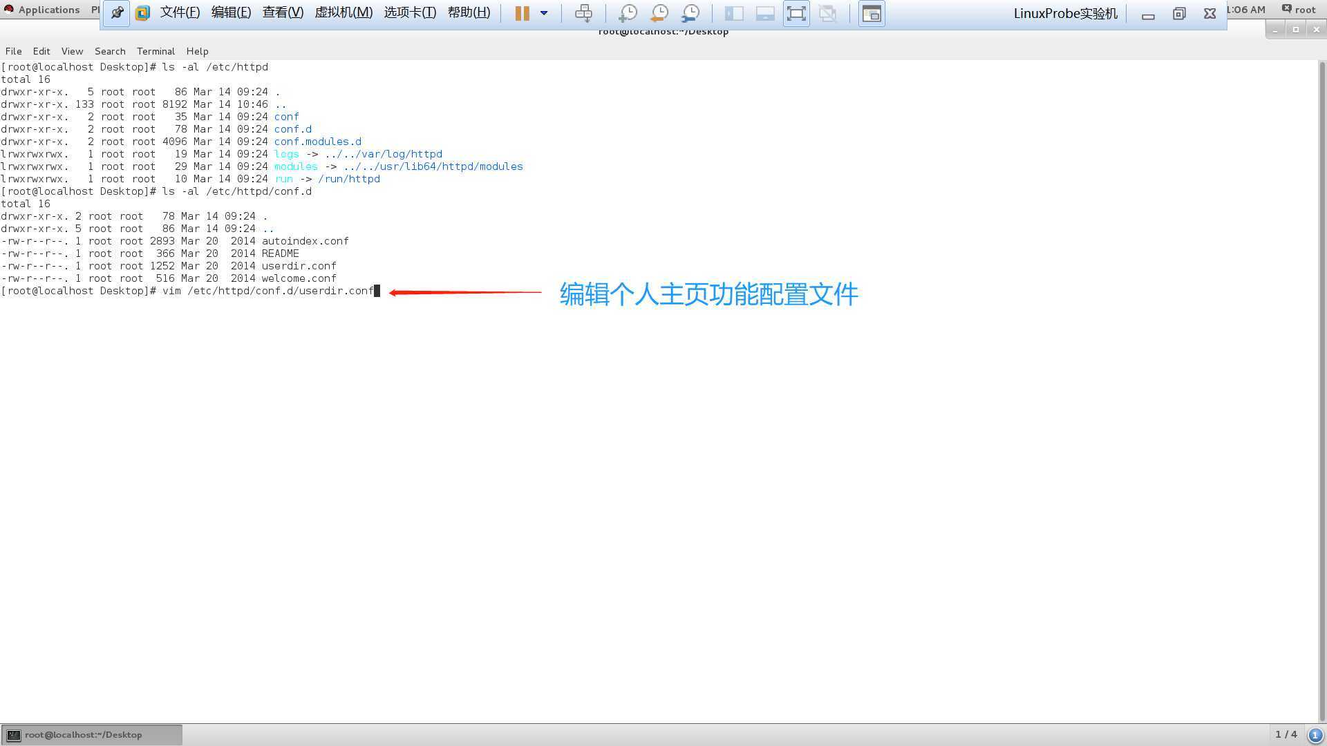The height and width of the screenshot is (746, 1327).
Task: Toggle the thumbnail bar view icon
Action: [765, 13]
